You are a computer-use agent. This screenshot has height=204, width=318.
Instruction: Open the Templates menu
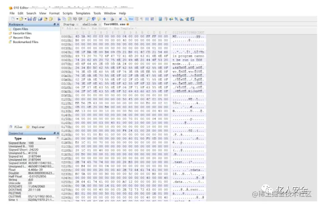(83, 13)
